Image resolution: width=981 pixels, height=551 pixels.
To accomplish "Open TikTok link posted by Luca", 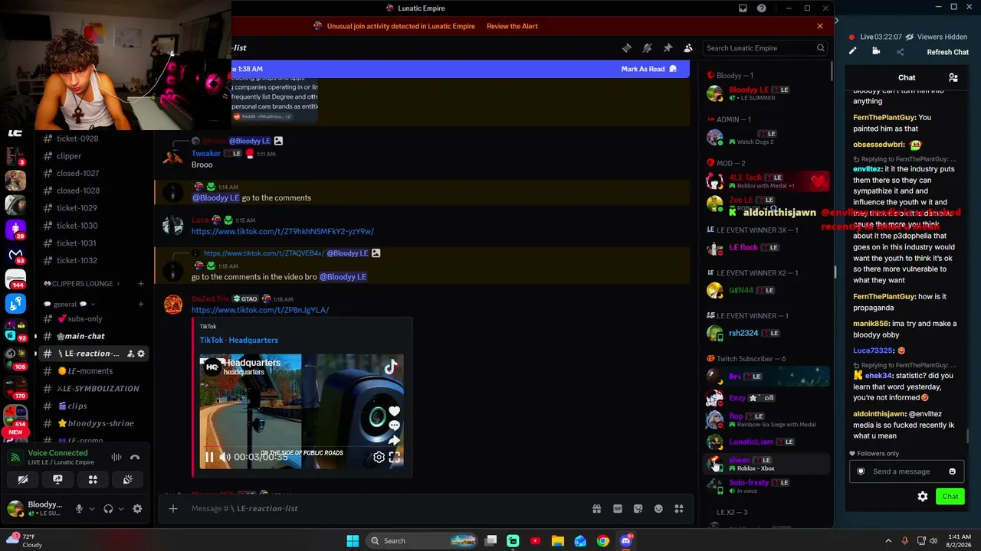I will [283, 231].
